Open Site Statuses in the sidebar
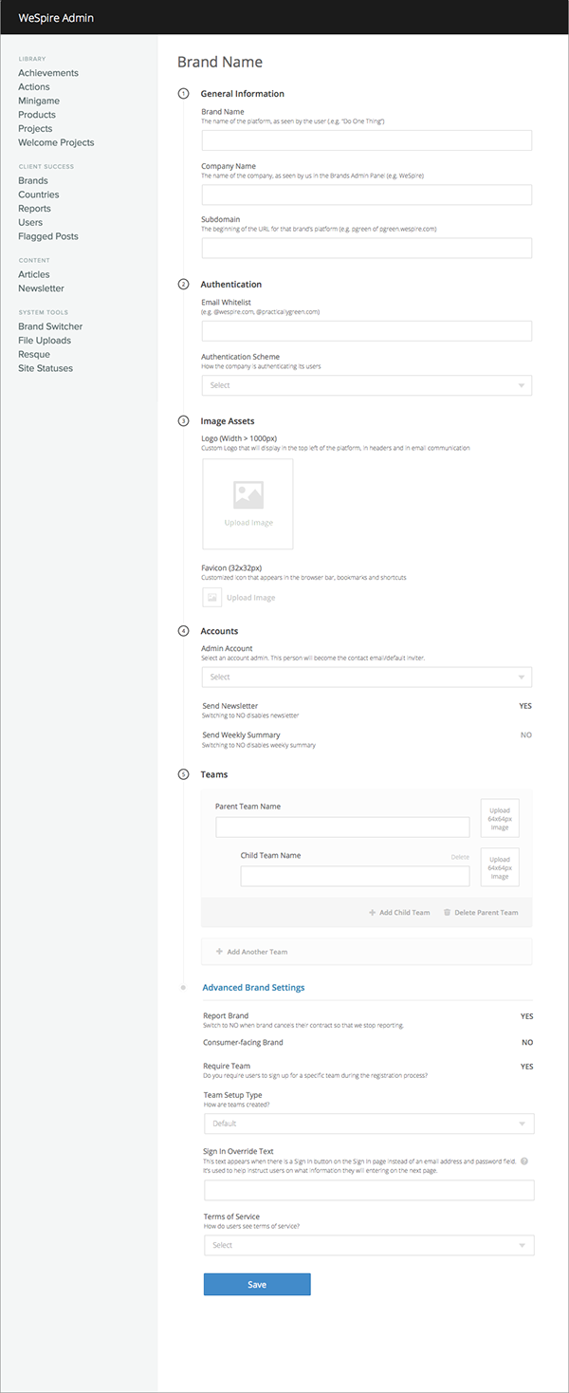This screenshot has height=1393, width=569. click(x=46, y=368)
